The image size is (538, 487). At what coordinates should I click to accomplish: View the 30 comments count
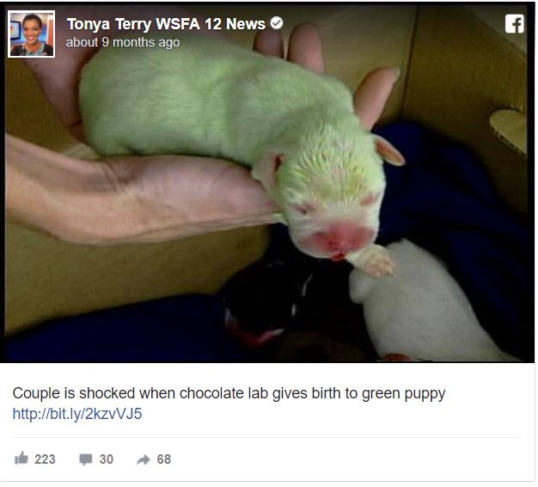point(107,459)
